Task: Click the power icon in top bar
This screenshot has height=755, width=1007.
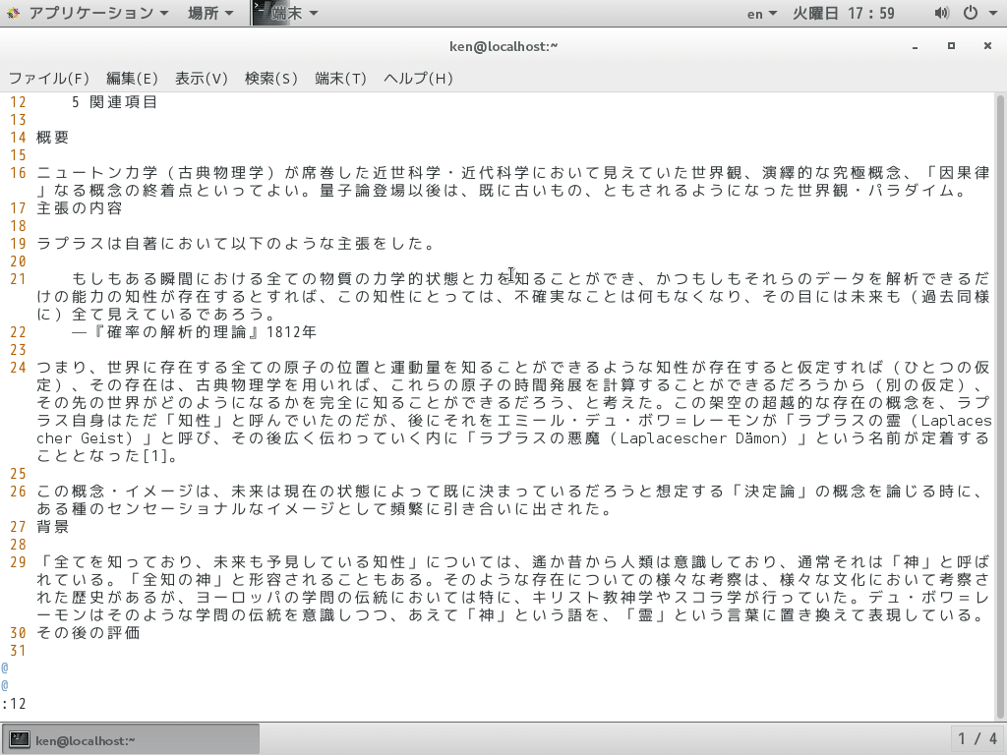Action: (x=971, y=13)
